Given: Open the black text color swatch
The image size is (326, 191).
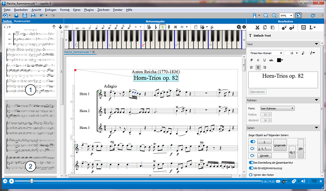Looking at the screenshot, I should coord(280,60).
